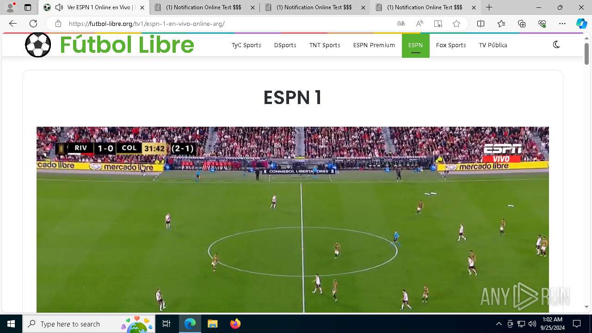Open split screen icon
Viewport: 592px width, 333px height.
pyautogui.click(x=481, y=24)
